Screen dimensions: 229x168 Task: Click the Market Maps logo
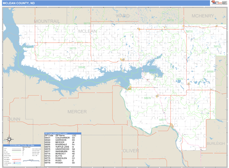(x=218, y=3)
